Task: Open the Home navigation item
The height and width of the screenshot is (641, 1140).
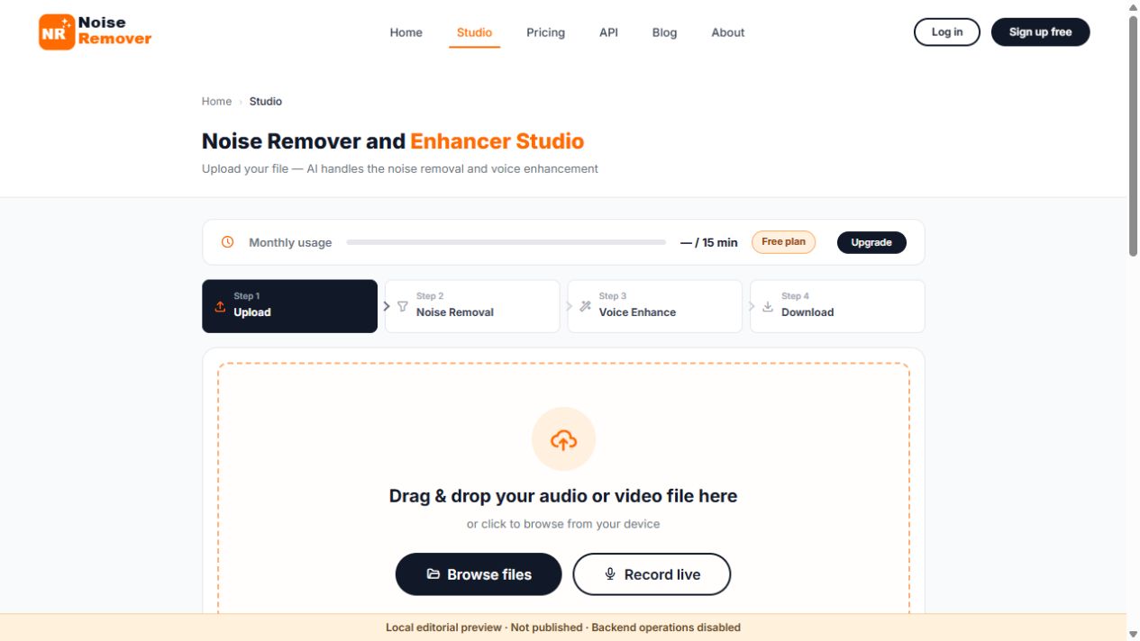Action: [406, 32]
